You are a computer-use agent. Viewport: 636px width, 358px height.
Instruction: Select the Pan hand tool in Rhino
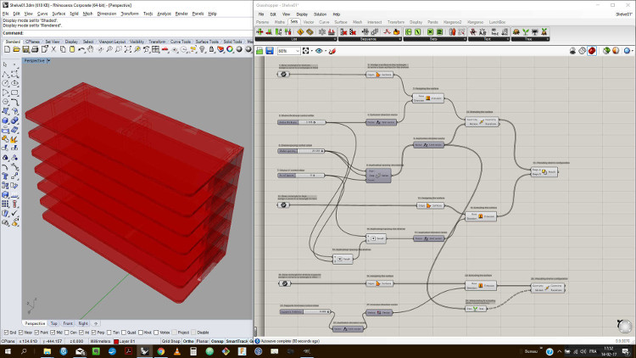[x=90, y=49]
